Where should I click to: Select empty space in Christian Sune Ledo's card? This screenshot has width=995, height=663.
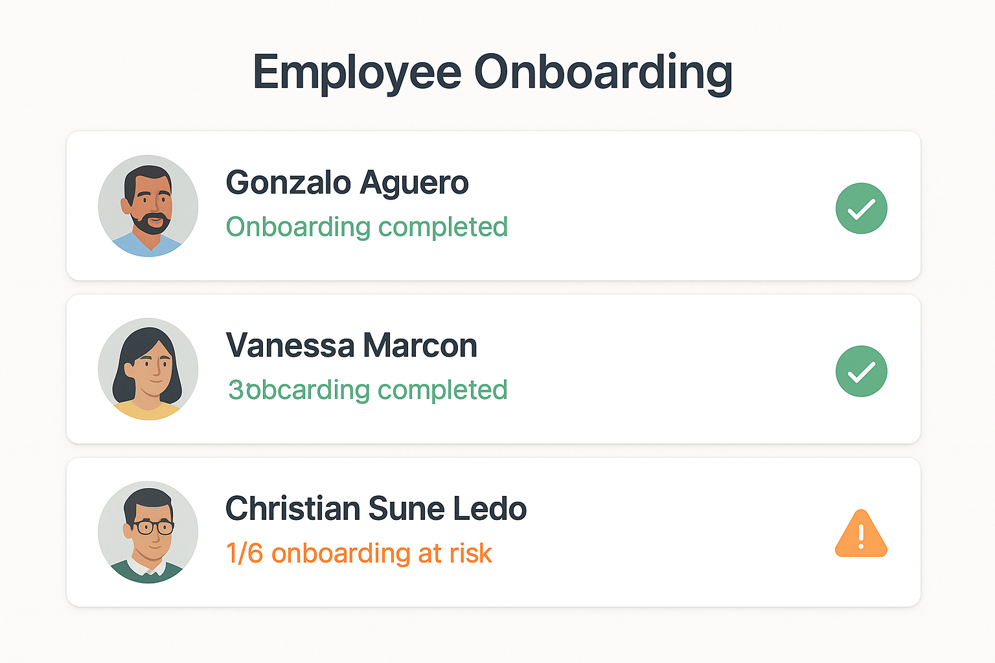[x=667, y=534]
